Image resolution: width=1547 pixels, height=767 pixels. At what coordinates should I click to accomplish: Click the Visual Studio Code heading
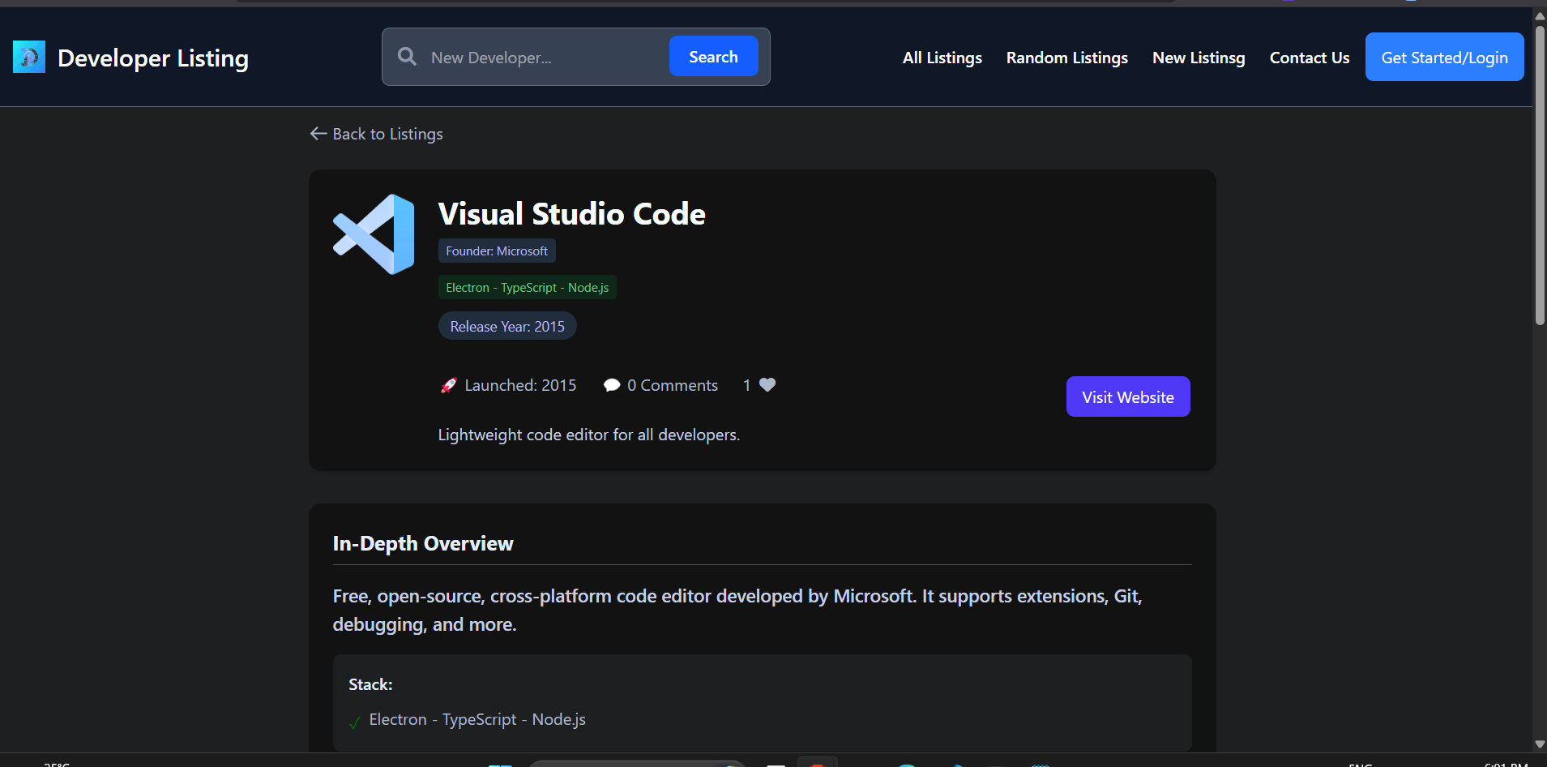tap(572, 214)
